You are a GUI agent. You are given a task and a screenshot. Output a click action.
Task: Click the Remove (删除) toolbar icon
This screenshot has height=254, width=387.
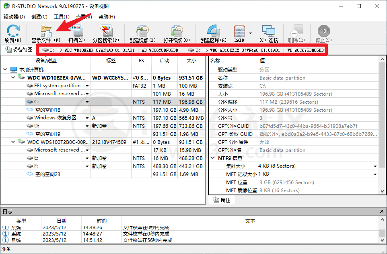pyautogui.click(x=296, y=33)
